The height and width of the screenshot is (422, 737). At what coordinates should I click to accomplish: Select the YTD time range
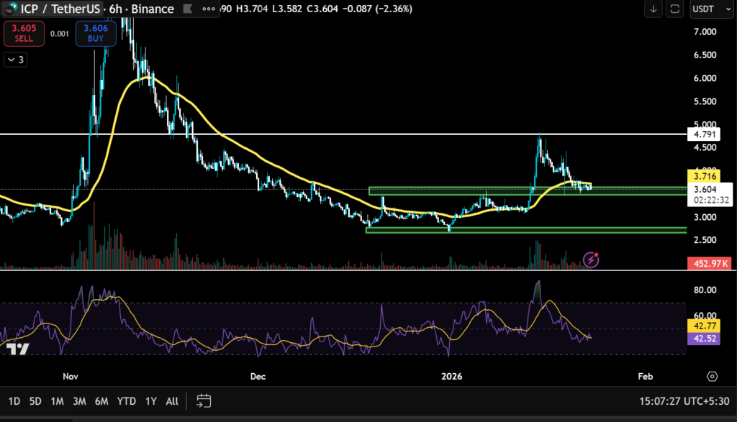coord(127,400)
